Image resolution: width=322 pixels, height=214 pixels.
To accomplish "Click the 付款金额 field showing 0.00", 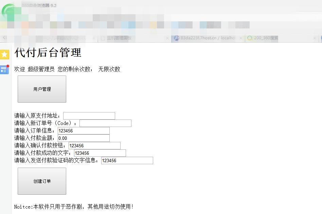I will 84,138.
